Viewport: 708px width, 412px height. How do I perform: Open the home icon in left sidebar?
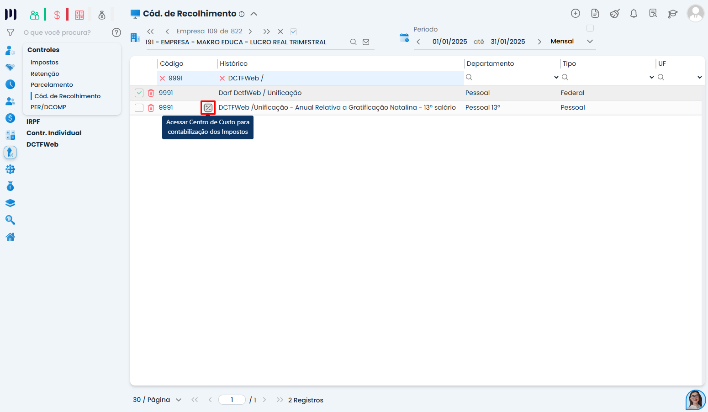pyautogui.click(x=10, y=237)
